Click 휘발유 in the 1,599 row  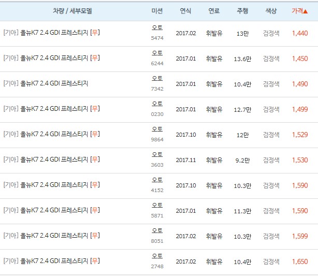click(x=214, y=236)
